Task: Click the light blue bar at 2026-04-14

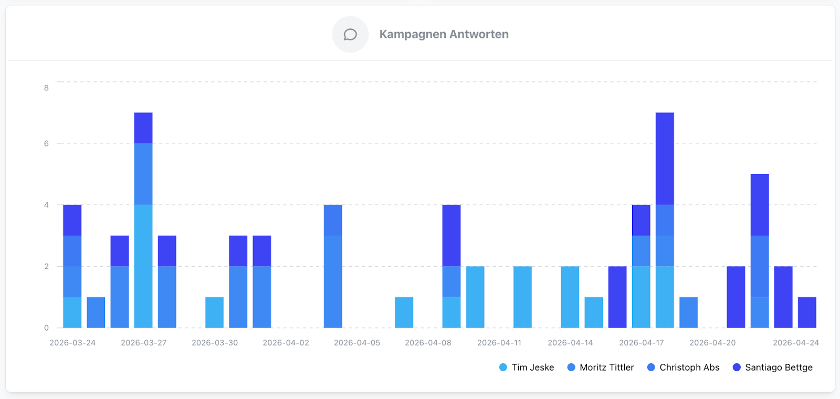Action: (570, 297)
